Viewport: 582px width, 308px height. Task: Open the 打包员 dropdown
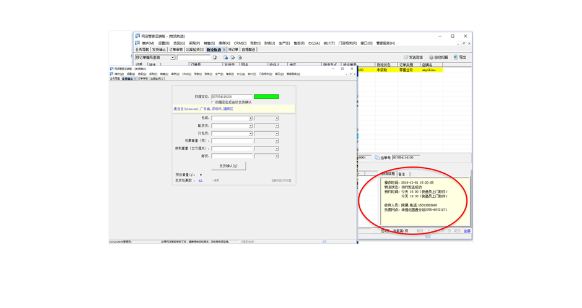pyautogui.click(x=250, y=134)
